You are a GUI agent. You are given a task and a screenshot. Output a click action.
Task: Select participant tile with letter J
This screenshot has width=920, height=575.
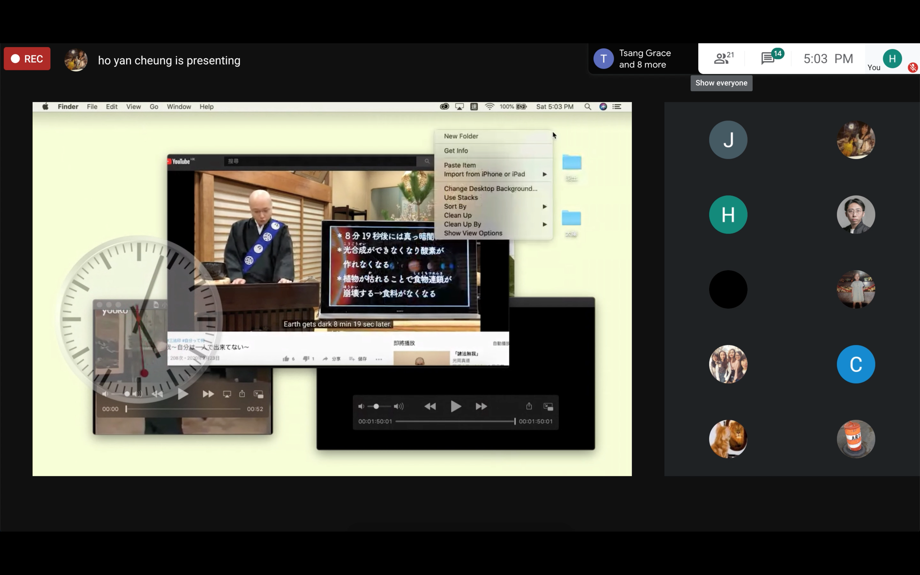pos(728,140)
